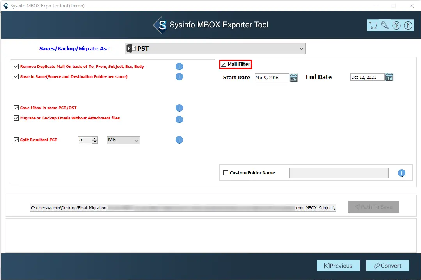Viewport: 421px width, 280px height.
Task: Toggle Save in Same folder checkbox
Action: tap(16, 77)
